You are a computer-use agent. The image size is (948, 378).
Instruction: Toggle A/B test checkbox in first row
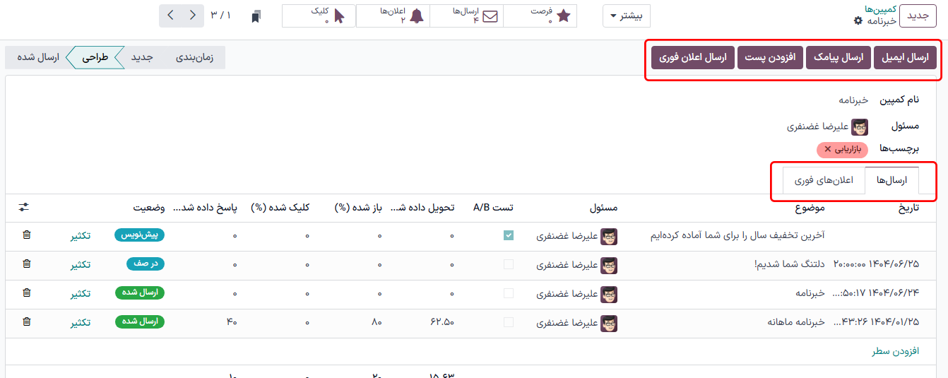(509, 236)
